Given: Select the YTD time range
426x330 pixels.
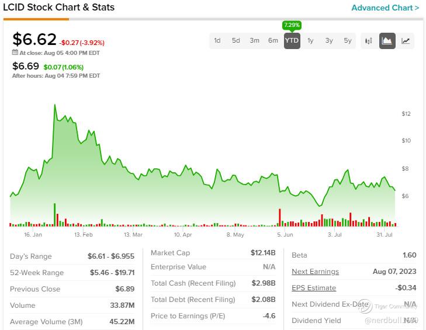Looking at the screenshot, I should click(292, 41).
